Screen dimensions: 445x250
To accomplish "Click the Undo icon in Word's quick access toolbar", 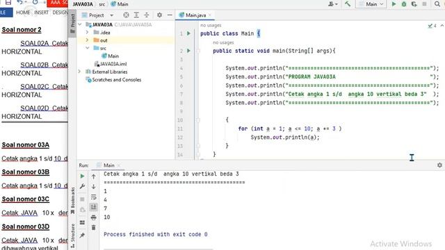I will click(19, 3).
